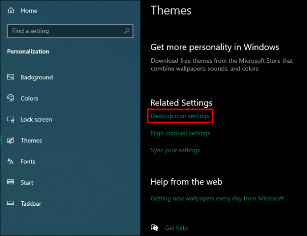Click the AA letters icon beside Fonts

tap(10, 161)
